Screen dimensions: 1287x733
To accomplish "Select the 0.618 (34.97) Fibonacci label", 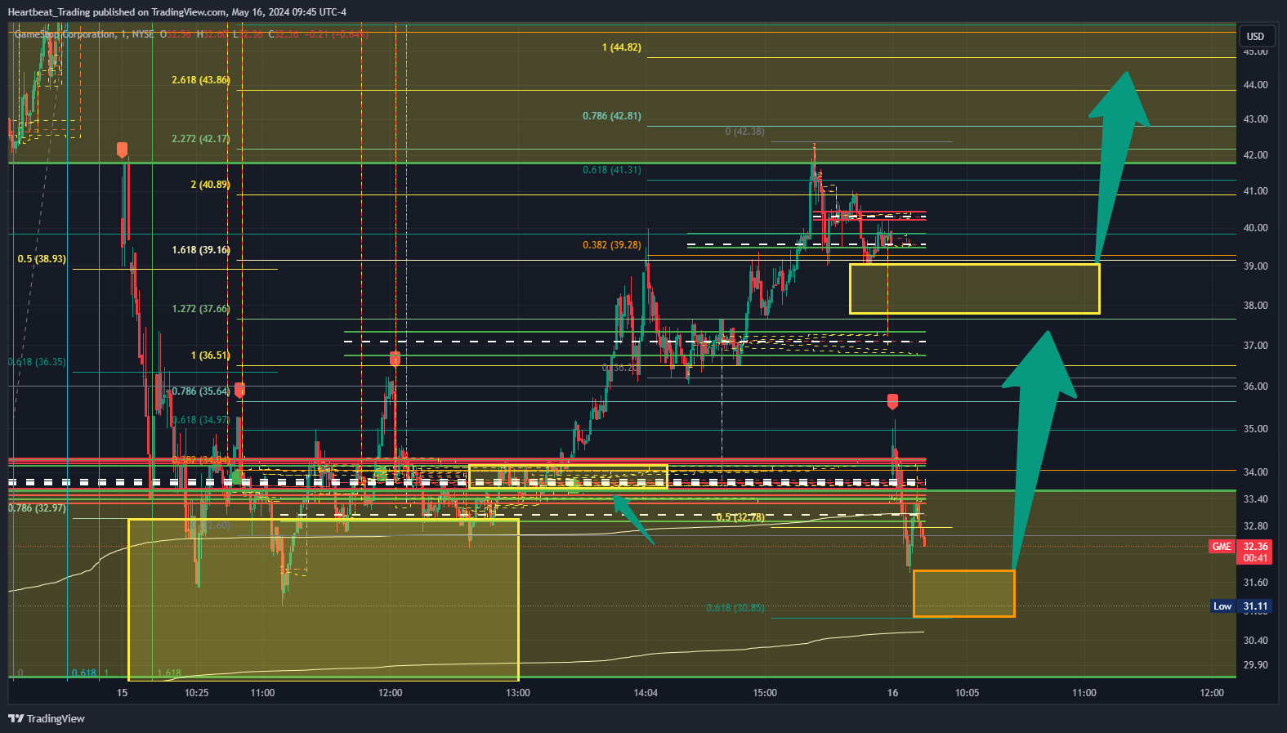I will [201, 420].
